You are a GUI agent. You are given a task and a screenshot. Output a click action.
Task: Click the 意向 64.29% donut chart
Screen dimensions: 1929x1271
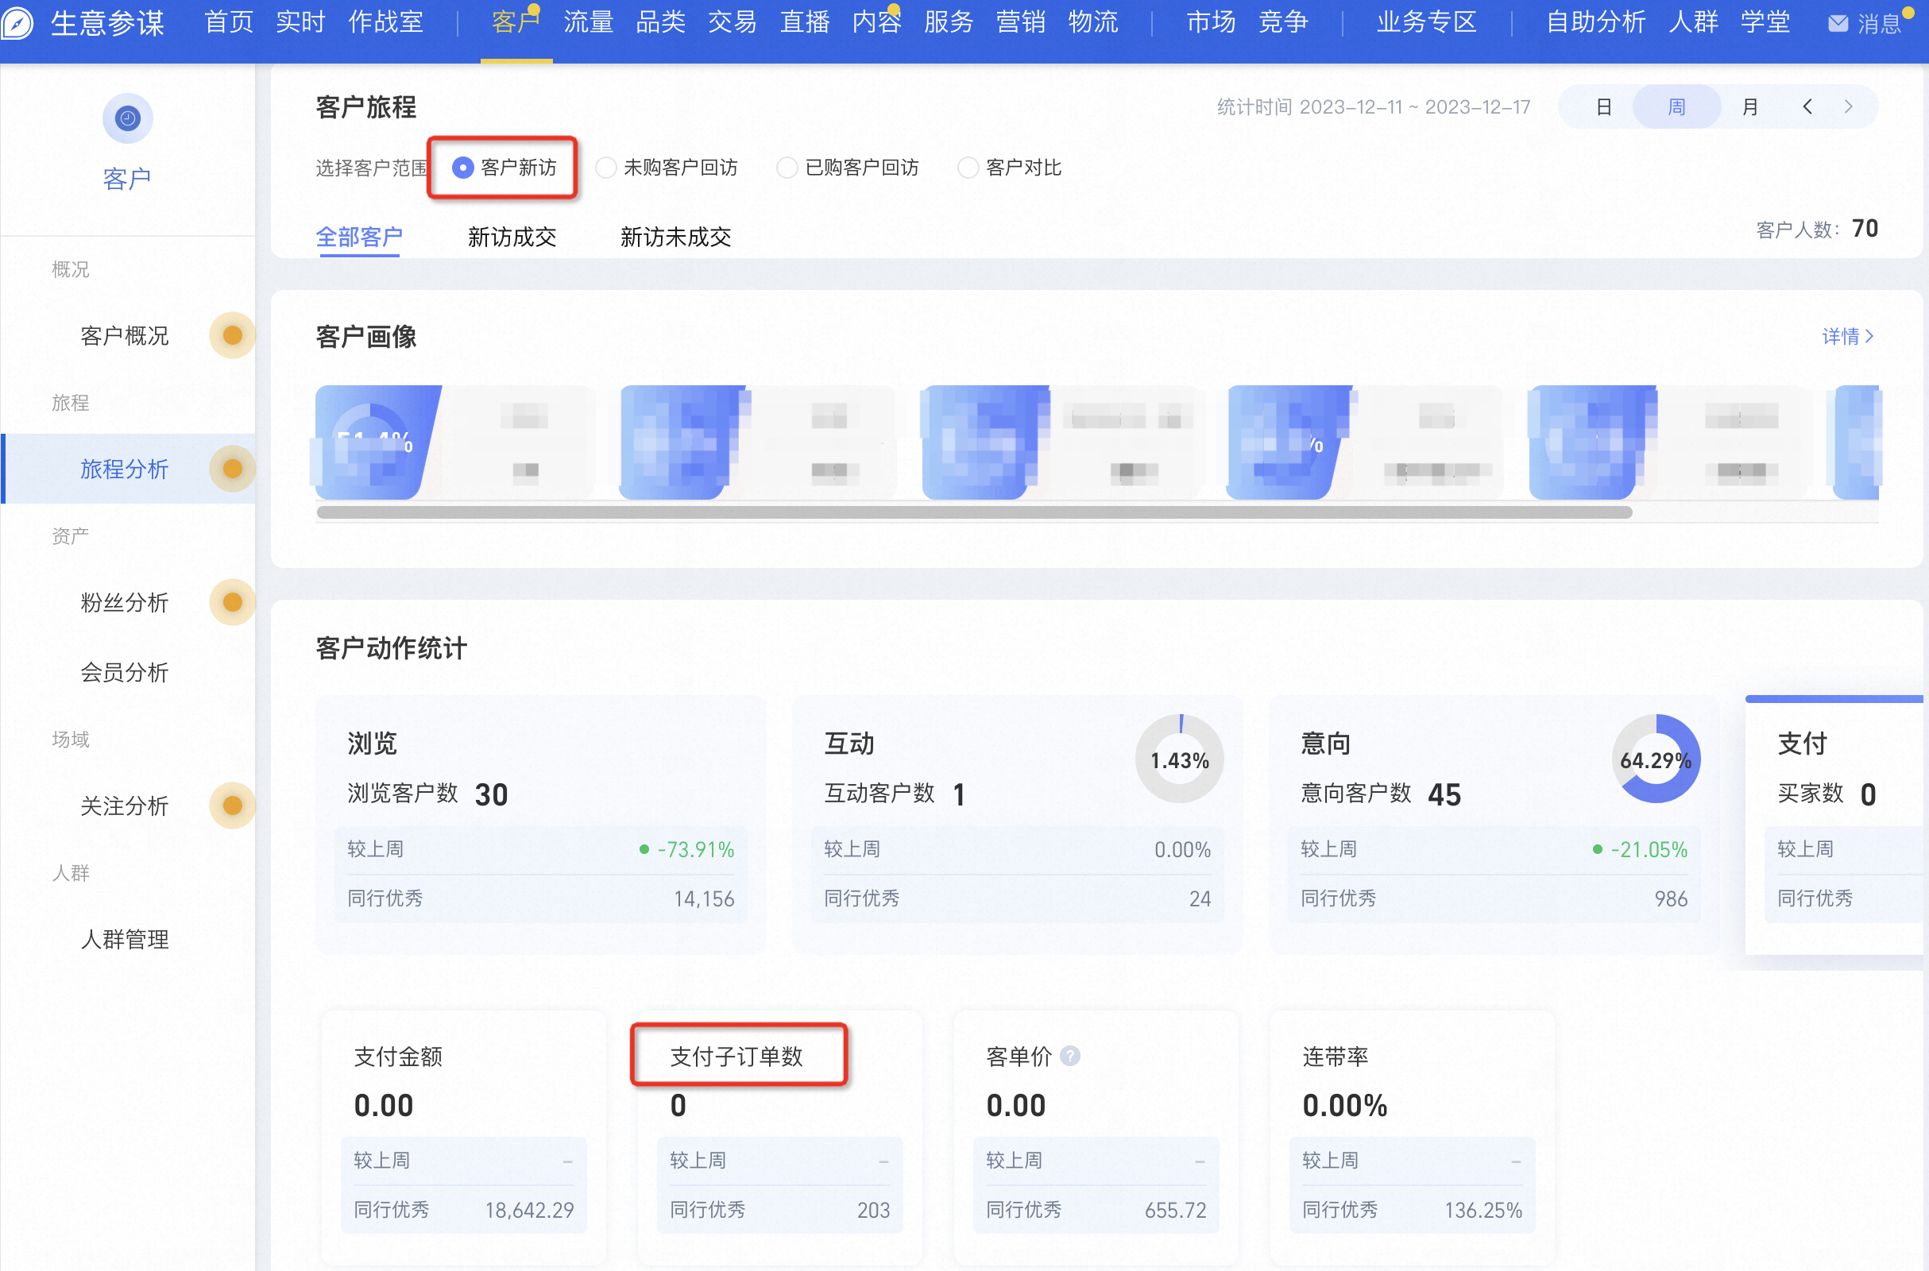(x=1656, y=759)
